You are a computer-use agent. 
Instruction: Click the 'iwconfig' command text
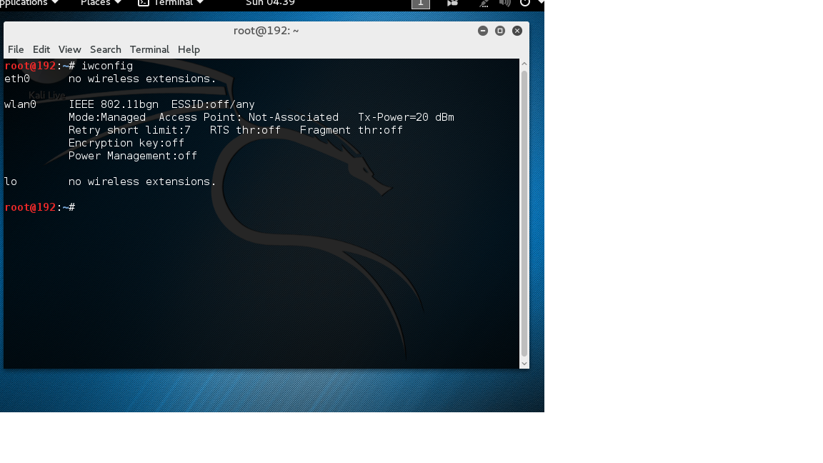tap(107, 66)
